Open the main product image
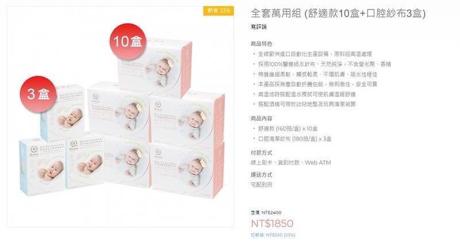The height and width of the screenshot is (245, 460). tap(120, 117)
